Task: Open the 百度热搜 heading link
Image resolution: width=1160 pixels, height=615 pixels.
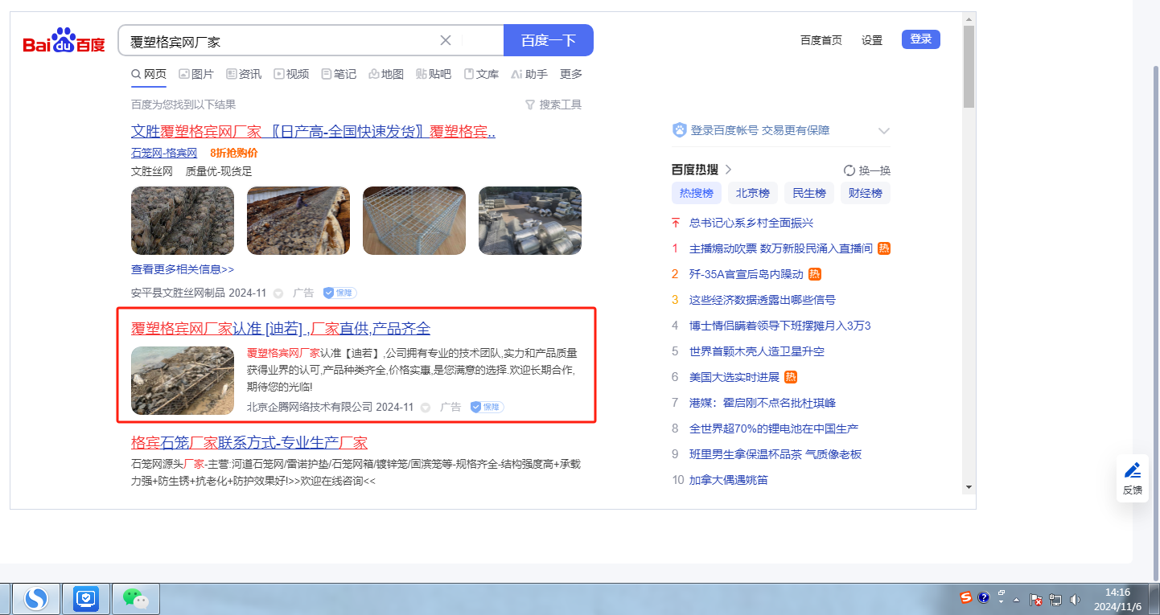Action: [702, 170]
